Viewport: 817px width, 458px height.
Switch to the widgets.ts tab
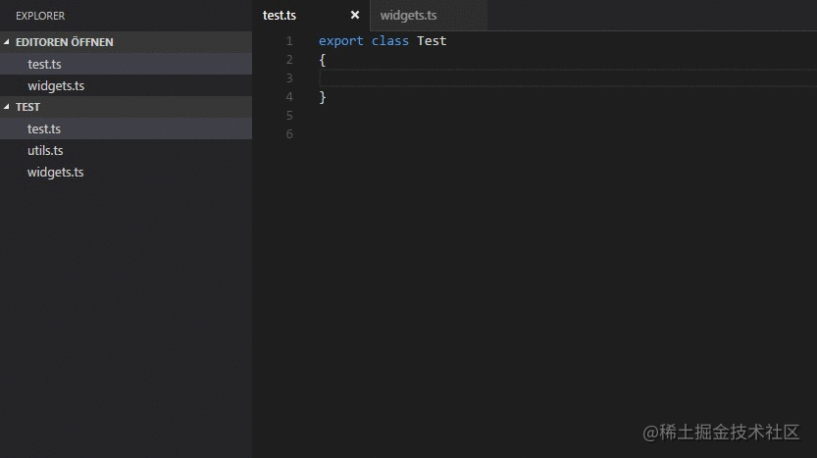click(x=408, y=16)
